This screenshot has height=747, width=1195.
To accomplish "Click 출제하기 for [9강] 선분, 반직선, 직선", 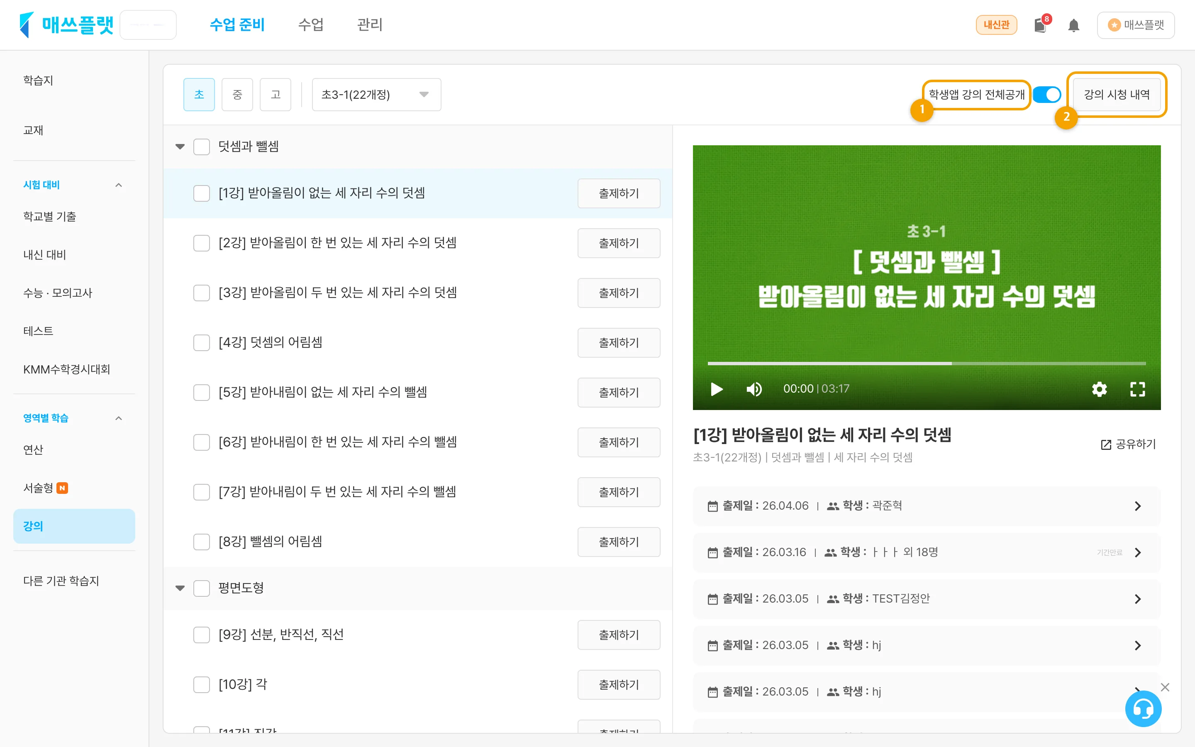I will point(619,635).
